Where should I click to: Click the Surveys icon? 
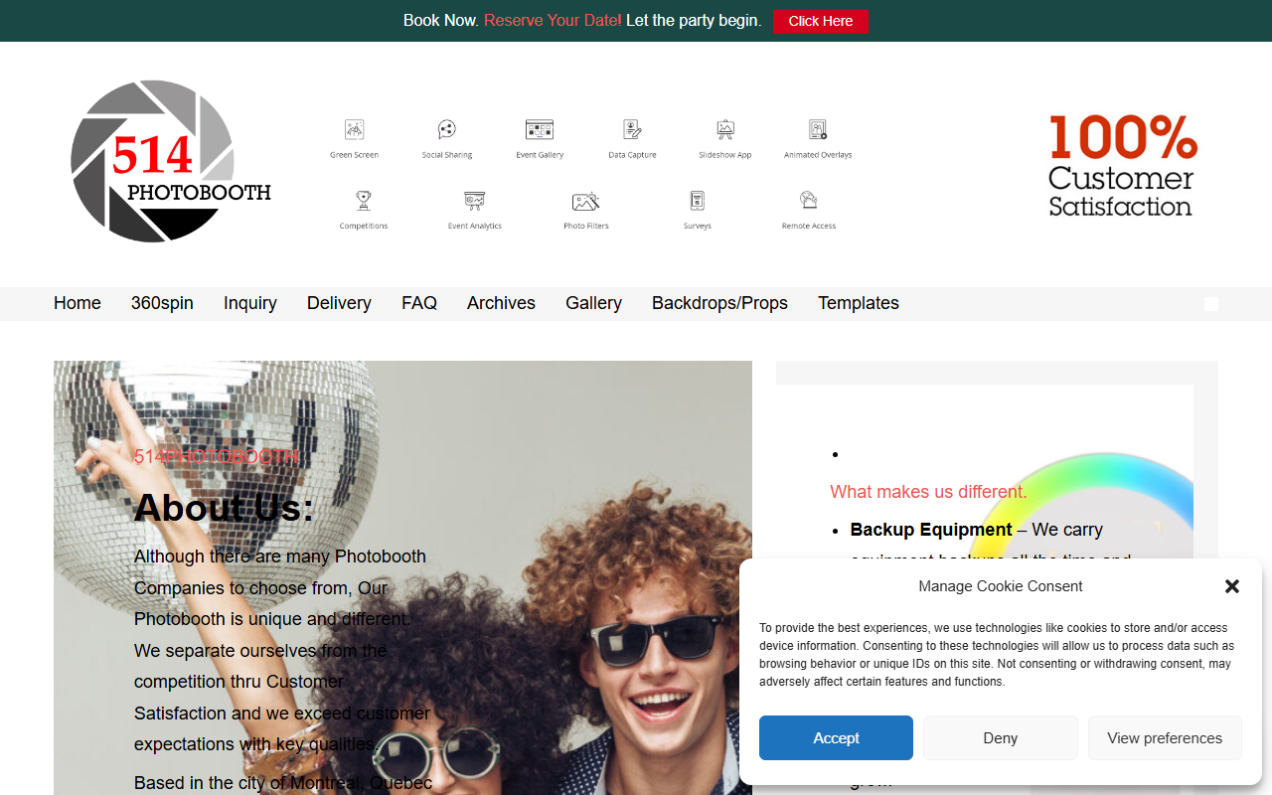pyautogui.click(x=698, y=201)
